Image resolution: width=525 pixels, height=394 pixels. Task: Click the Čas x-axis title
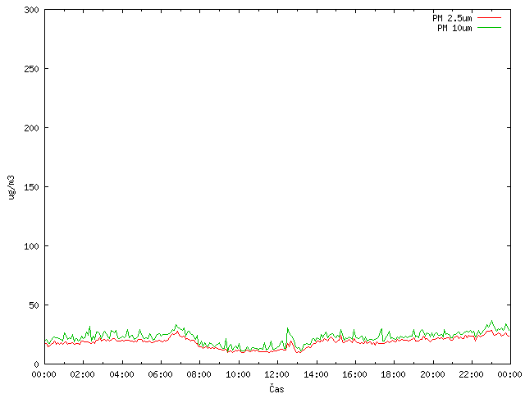point(276,388)
